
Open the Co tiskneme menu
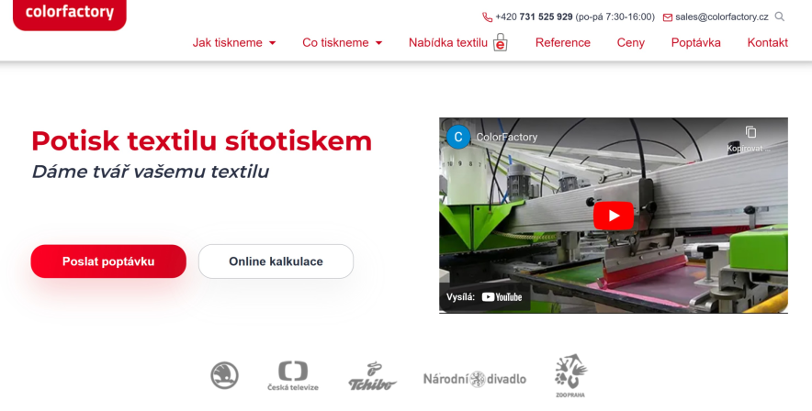335,42
